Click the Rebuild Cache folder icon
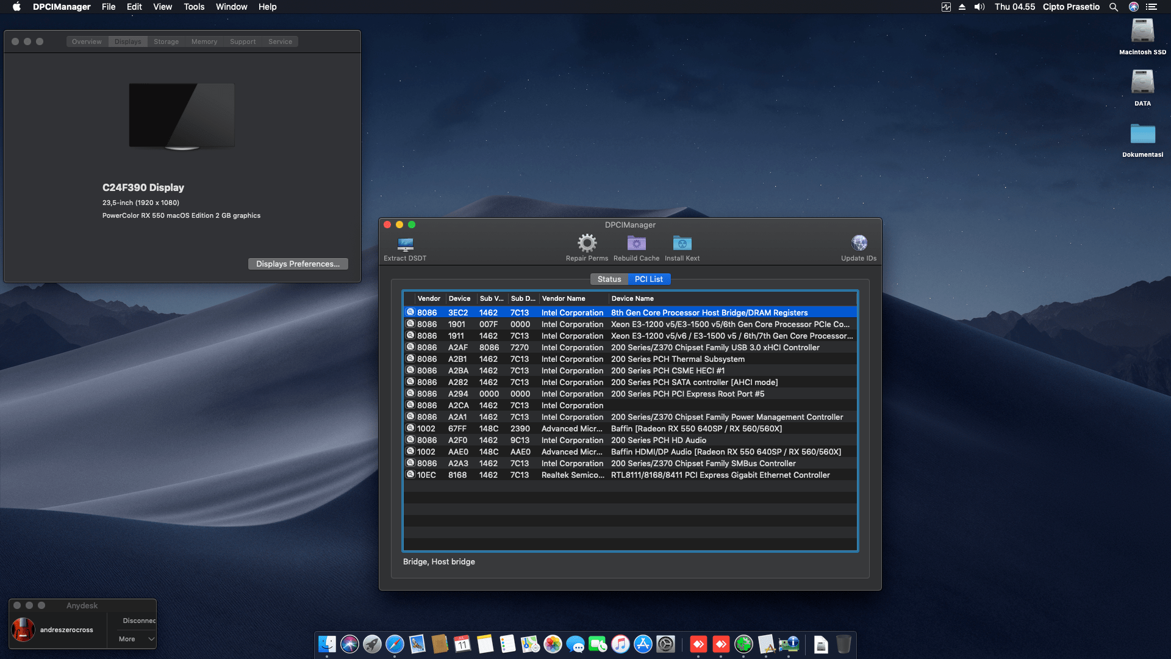1171x659 pixels. [x=636, y=243]
